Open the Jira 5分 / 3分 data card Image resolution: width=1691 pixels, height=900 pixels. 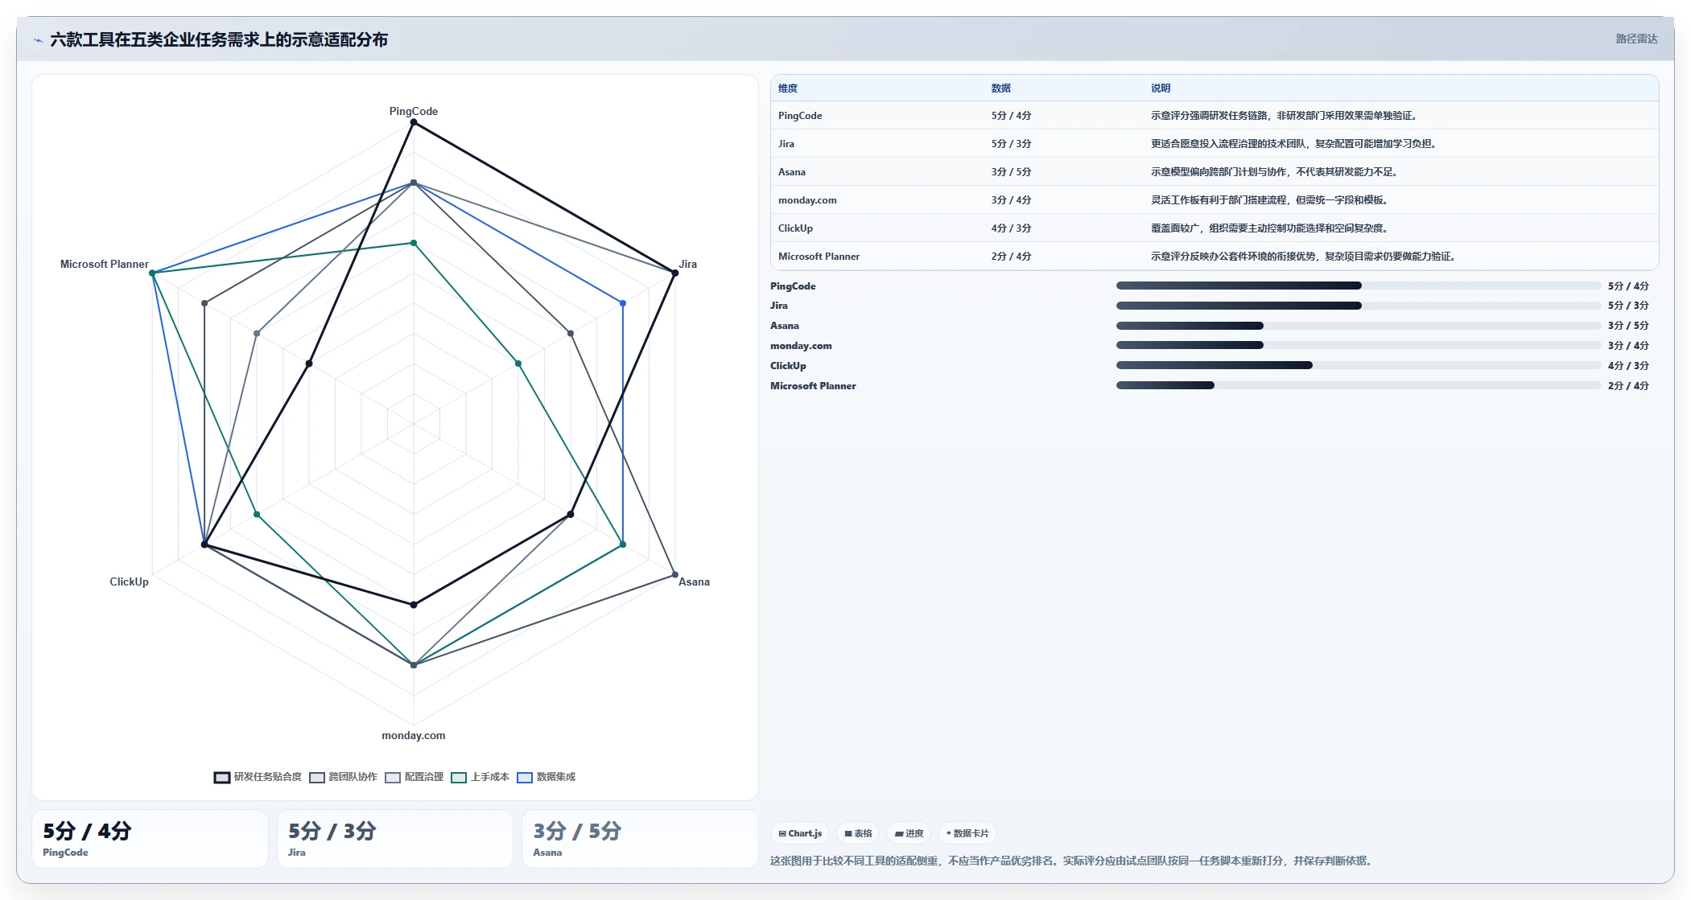[x=394, y=839]
